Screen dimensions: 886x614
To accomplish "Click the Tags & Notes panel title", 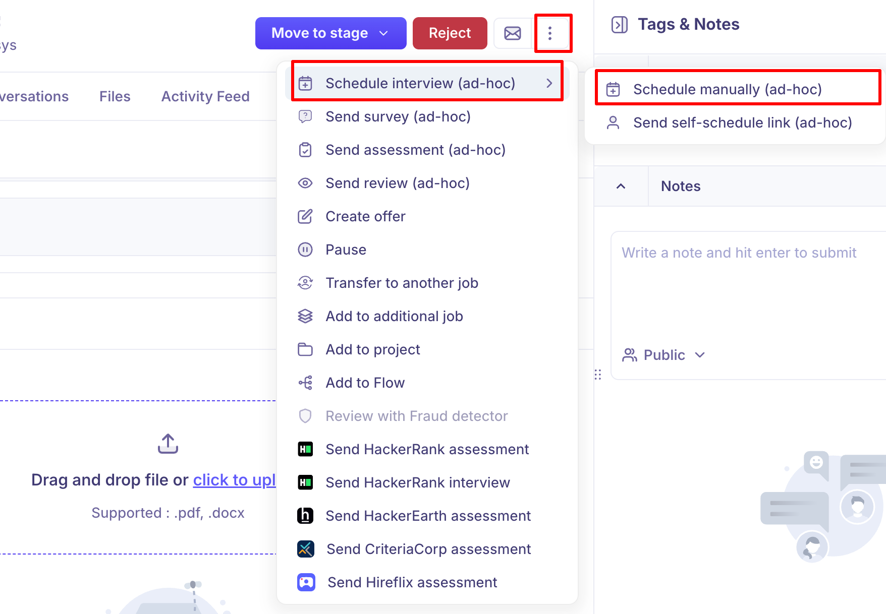I will [689, 24].
